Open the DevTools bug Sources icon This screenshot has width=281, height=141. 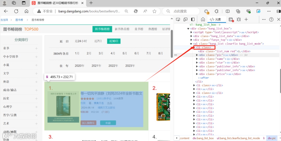click(239, 19)
